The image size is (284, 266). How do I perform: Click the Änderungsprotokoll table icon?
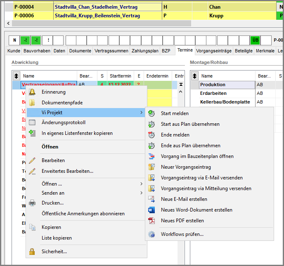pyautogui.click(x=32, y=122)
